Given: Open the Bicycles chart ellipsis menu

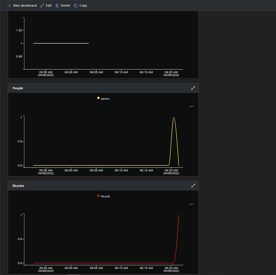Looking at the screenshot, I should (191, 204).
